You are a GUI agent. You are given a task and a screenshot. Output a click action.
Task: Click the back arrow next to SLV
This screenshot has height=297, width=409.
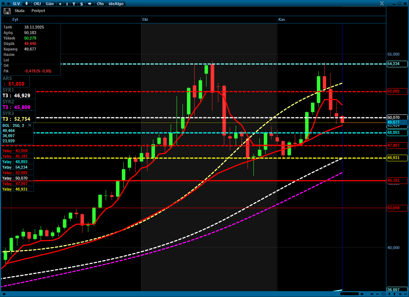pos(9,4)
